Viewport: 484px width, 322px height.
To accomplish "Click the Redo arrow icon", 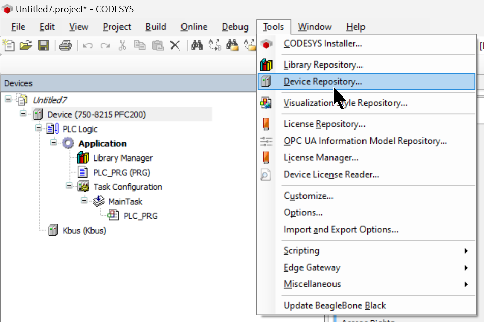I will pos(105,46).
